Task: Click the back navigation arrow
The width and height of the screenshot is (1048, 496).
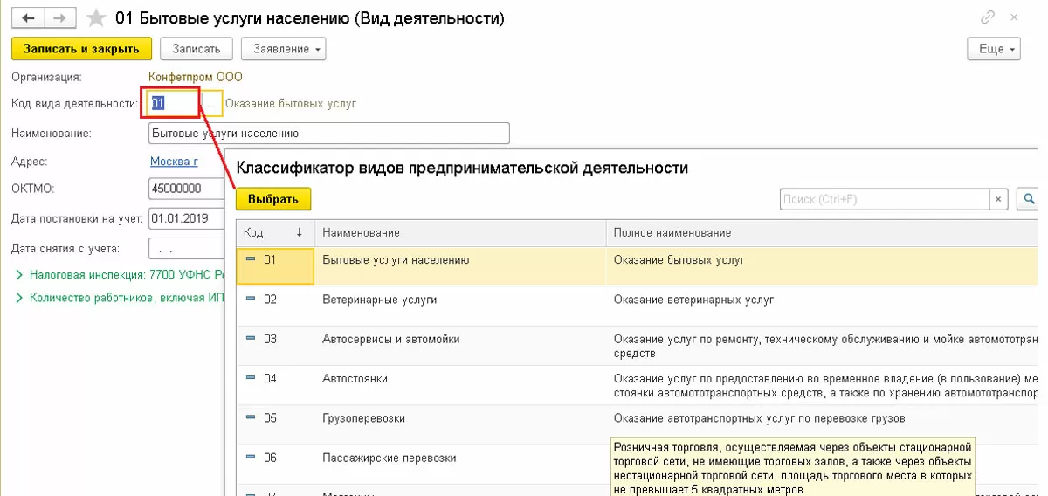Action: click(x=29, y=18)
